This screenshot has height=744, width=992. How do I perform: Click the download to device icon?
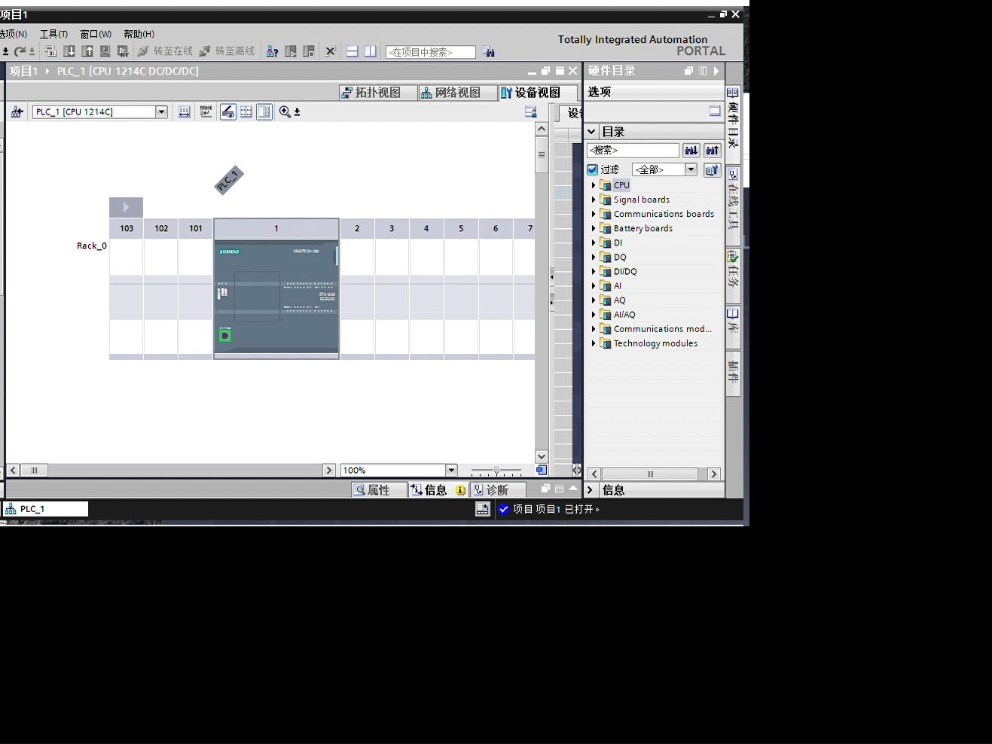click(x=69, y=51)
